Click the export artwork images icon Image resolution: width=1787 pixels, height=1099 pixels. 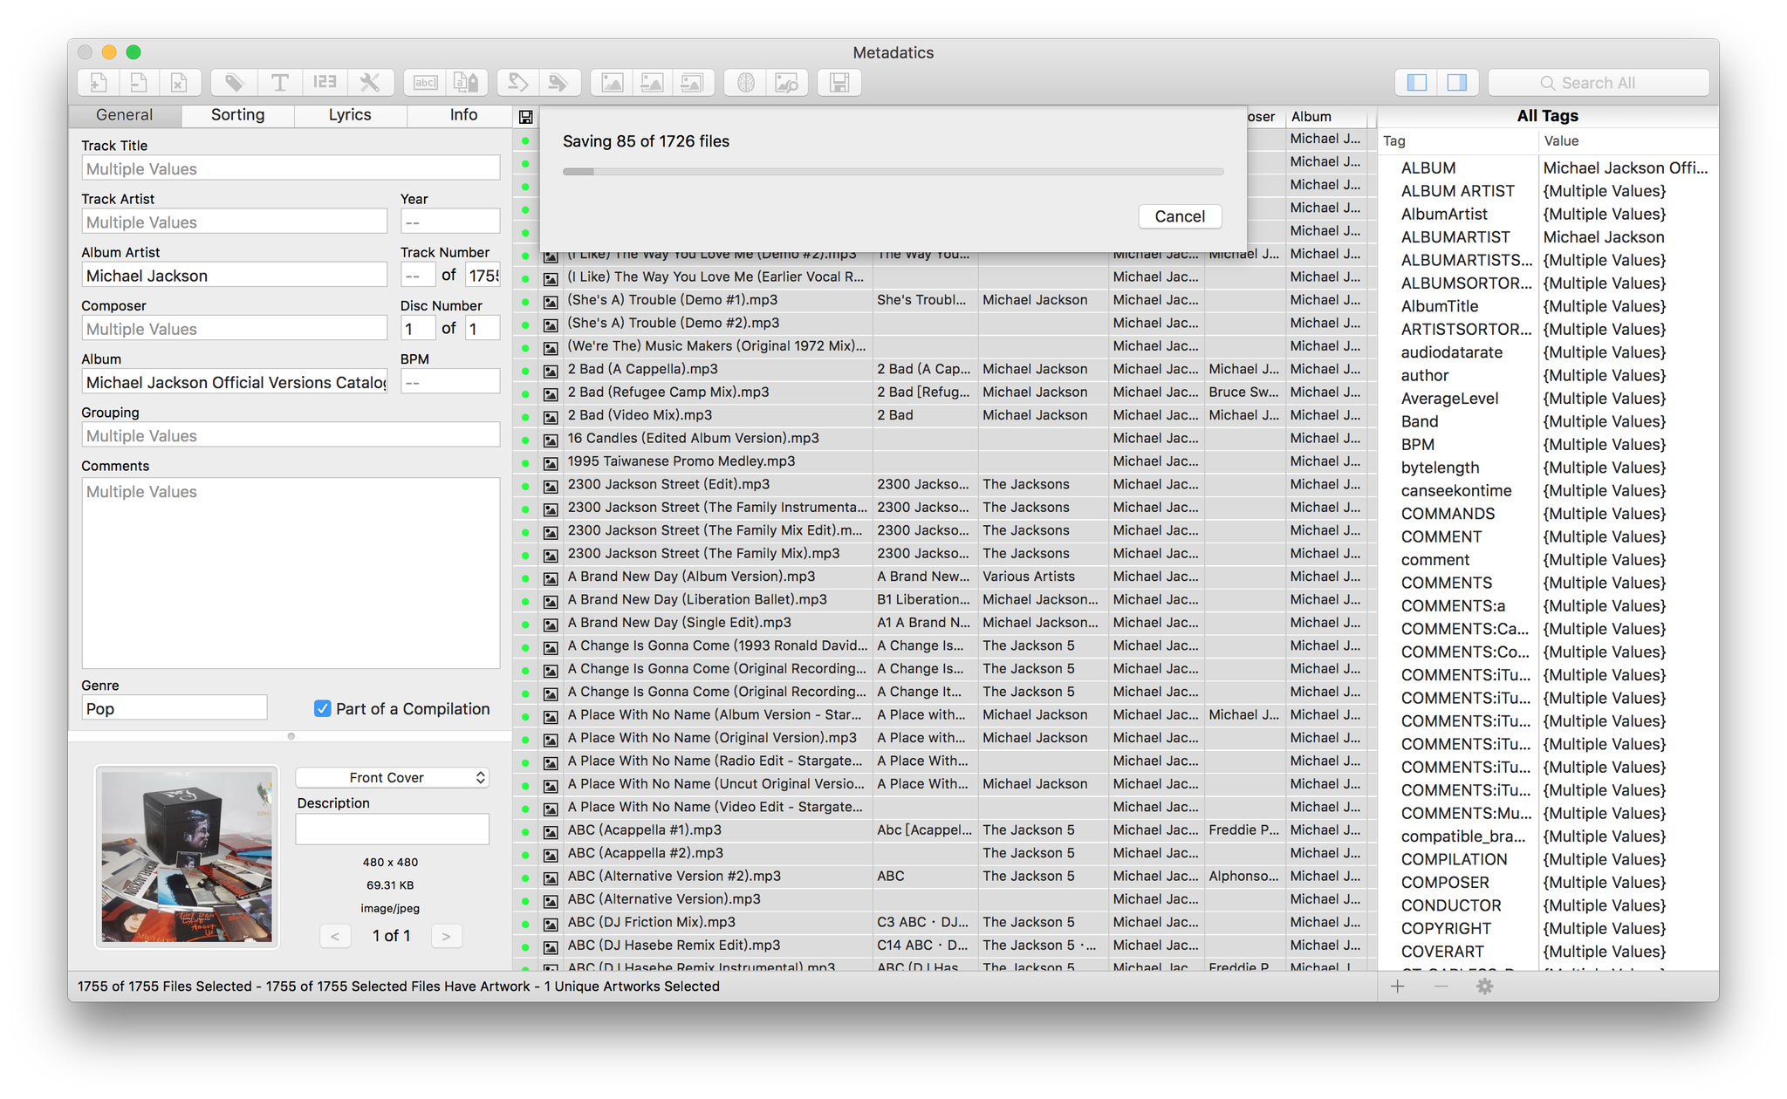tap(693, 83)
